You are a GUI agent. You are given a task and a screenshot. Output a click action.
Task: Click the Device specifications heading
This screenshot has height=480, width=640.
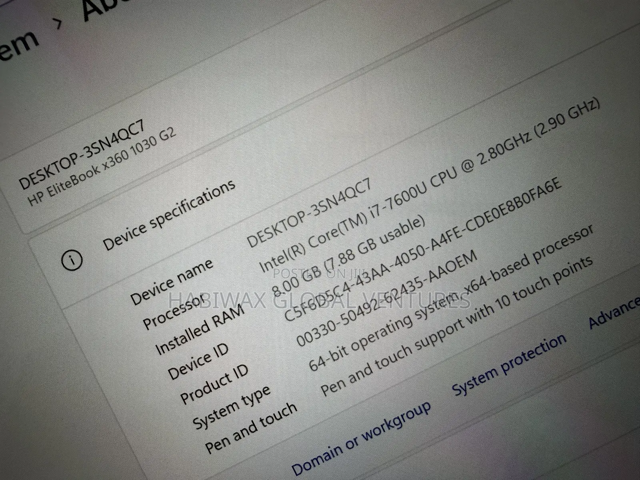[169, 215]
